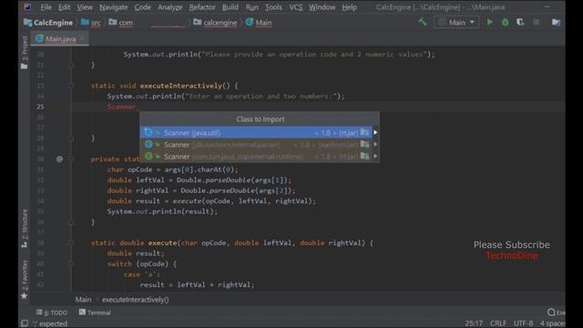583x328 pixels.
Task: Open the Main run configuration dropdown
Action: tap(456, 22)
